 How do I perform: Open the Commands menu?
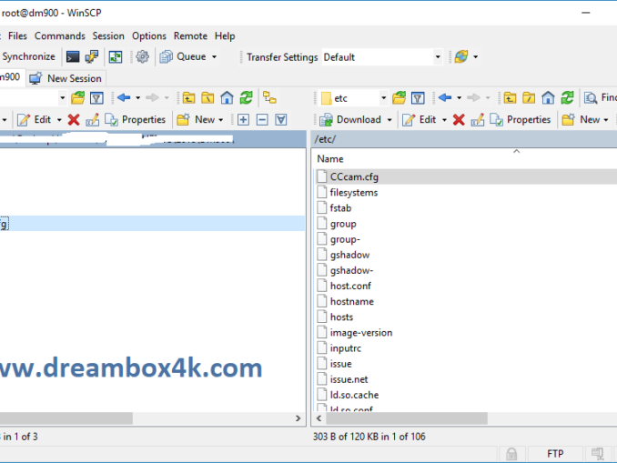click(x=60, y=36)
